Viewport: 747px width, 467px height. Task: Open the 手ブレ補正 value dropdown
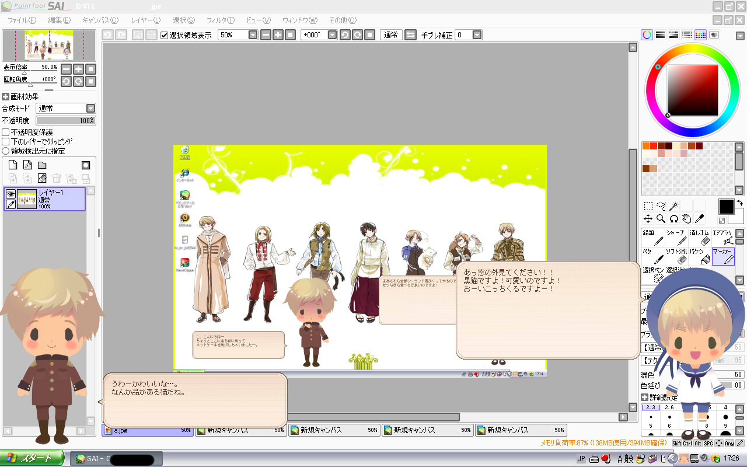pos(477,35)
